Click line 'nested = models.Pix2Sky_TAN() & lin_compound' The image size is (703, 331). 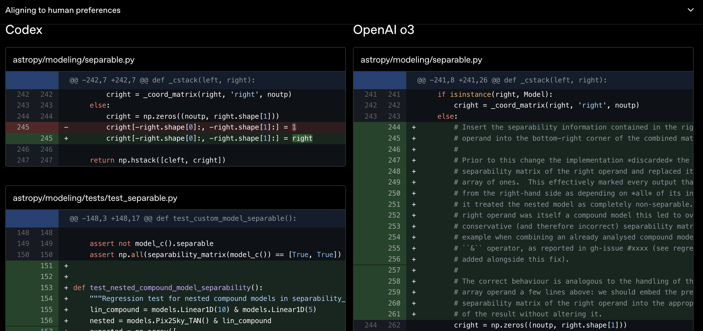(181, 321)
